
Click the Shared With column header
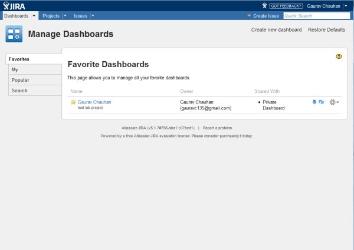click(267, 91)
